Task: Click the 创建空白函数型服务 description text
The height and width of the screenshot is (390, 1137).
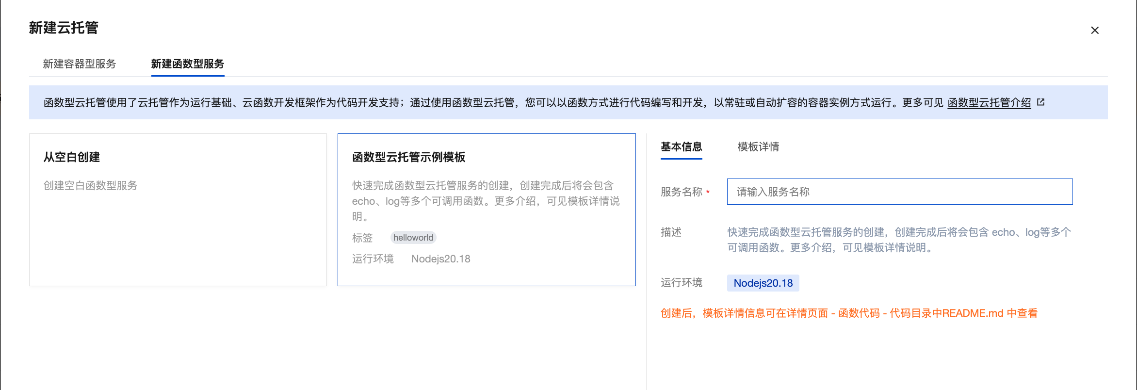Action: point(90,186)
